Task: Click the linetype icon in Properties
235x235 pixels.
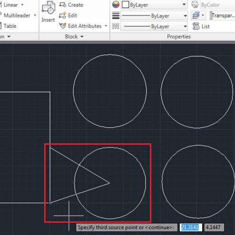Action: coord(116,26)
